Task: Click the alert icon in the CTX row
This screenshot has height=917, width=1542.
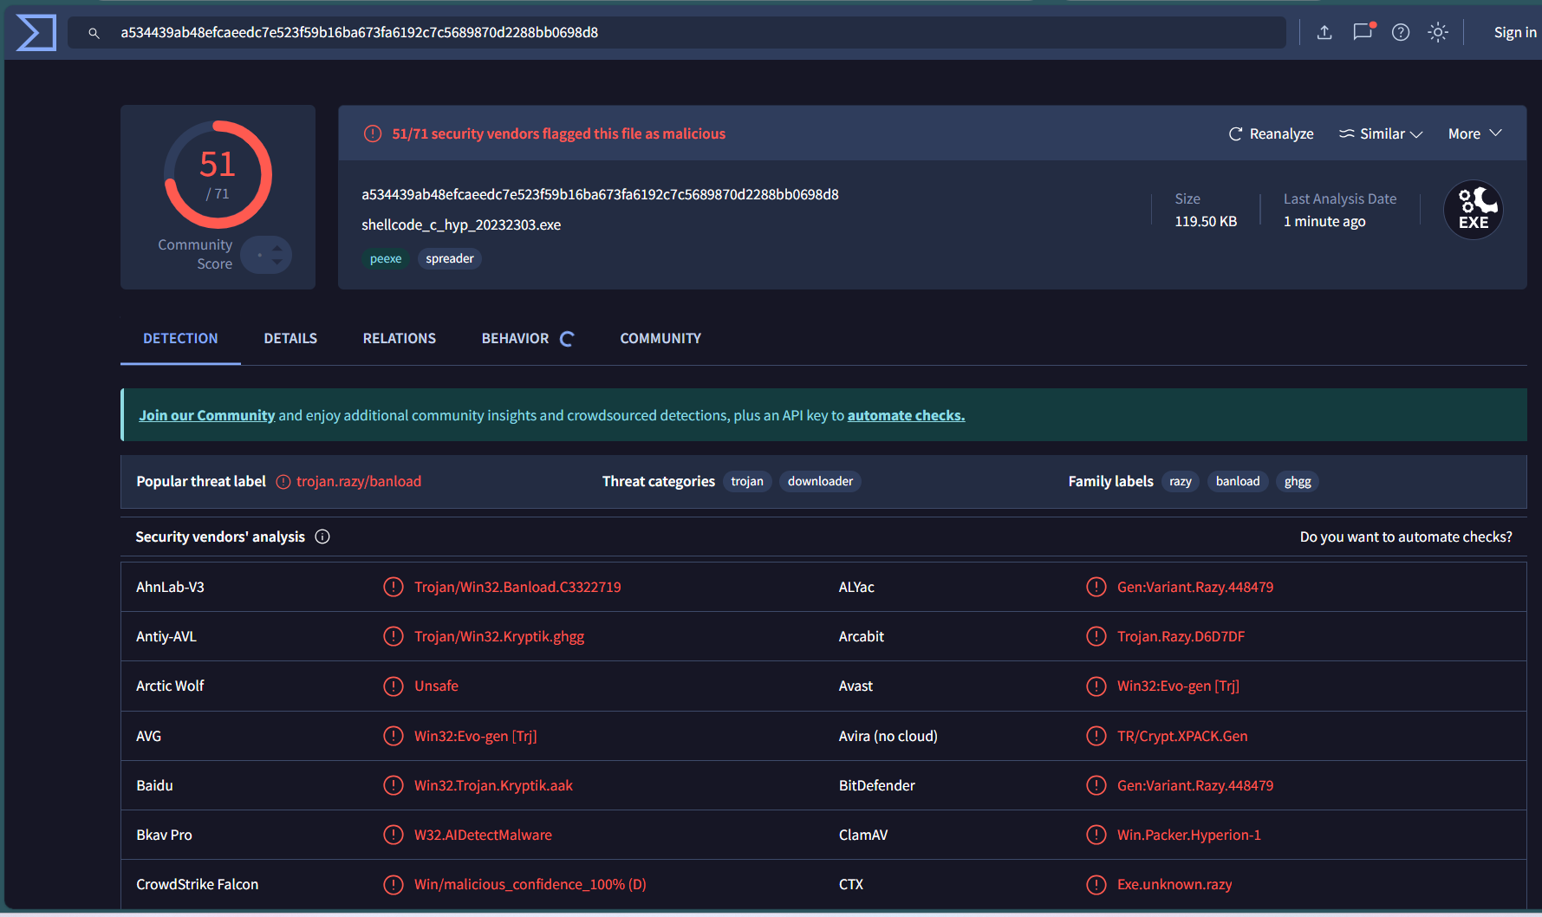Action: coord(1096,884)
